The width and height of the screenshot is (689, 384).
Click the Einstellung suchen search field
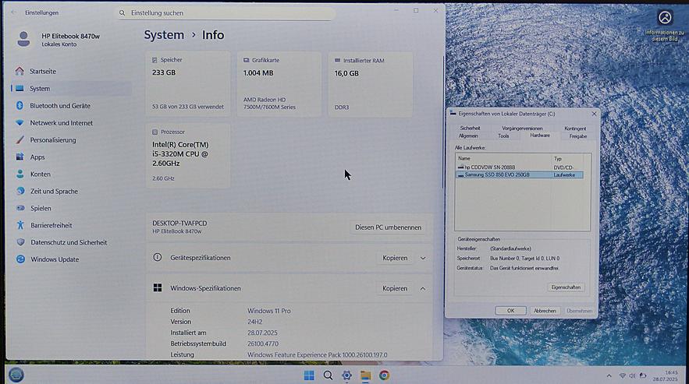click(226, 13)
